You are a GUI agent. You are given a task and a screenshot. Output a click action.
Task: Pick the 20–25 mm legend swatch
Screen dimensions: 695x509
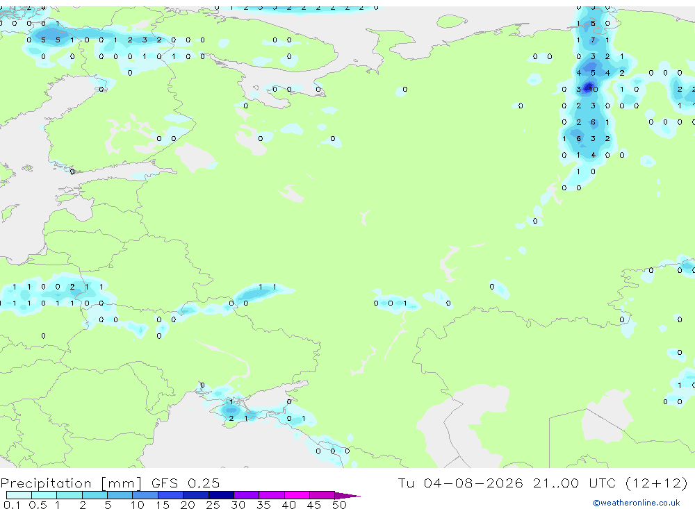pos(196,495)
